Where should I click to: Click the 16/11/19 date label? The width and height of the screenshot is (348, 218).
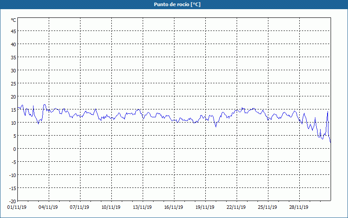(174, 207)
